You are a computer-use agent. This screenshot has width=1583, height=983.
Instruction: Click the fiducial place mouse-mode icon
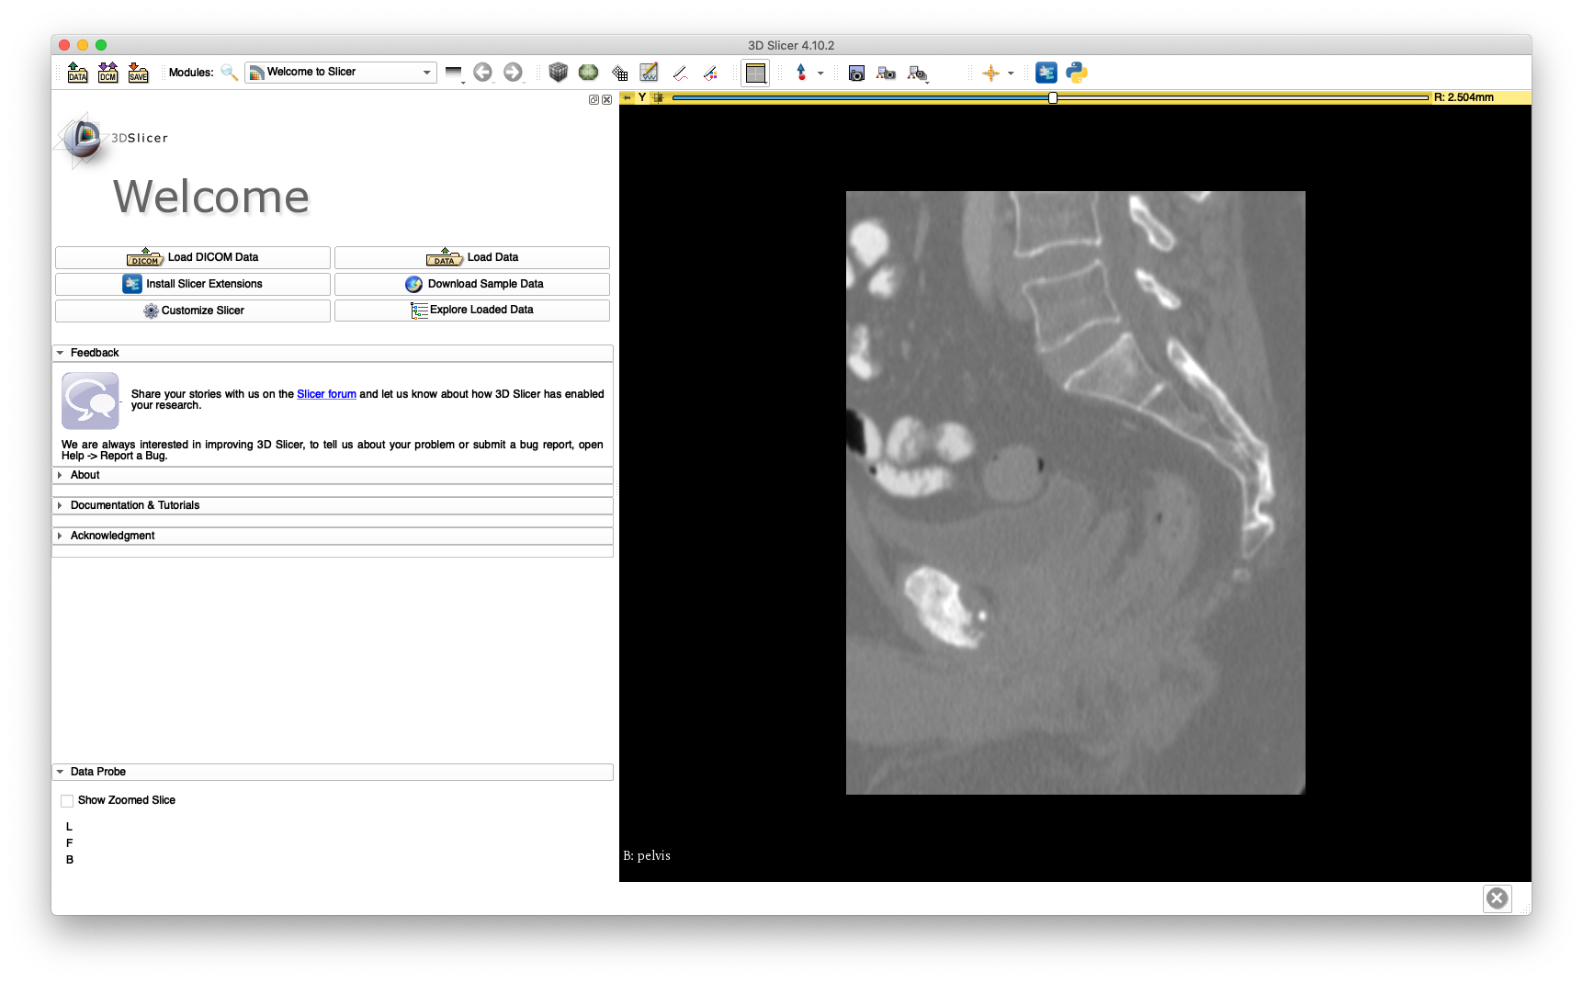point(801,73)
